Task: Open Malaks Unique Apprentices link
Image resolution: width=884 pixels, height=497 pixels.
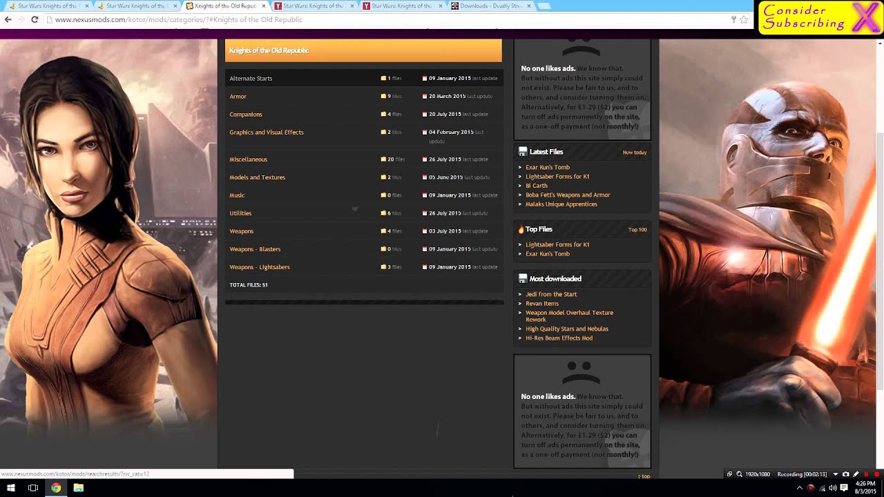Action: tap(561, 204)
